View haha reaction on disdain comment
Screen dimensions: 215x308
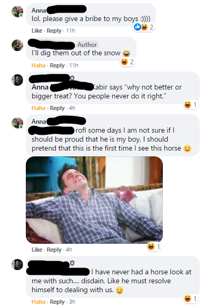(x=190, y=299)
